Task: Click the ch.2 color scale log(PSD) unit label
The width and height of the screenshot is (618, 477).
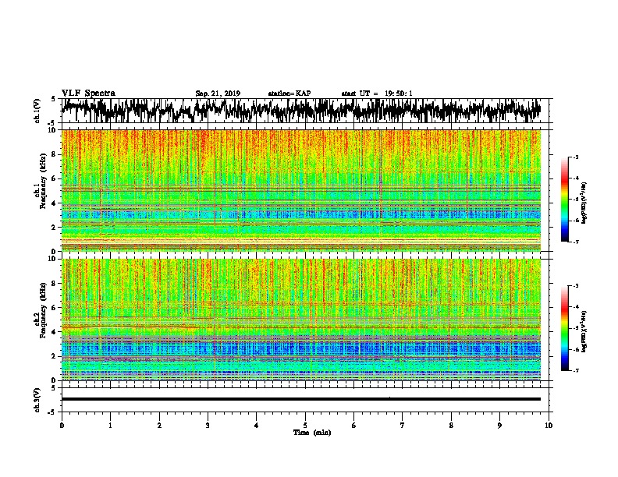Action: click(x=584, y=331)
